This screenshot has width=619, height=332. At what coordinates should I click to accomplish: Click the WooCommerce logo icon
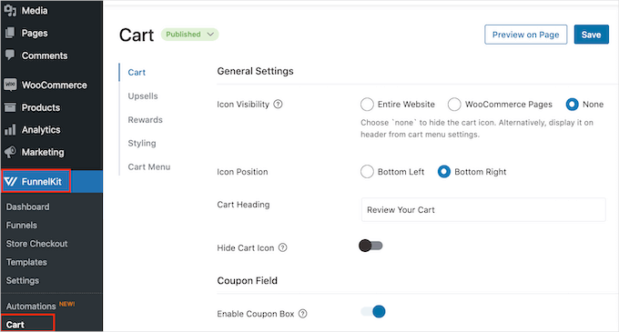[10, 85]
